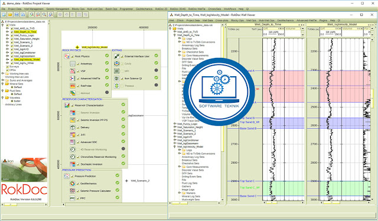Toggle the Delivery checkbox
378x221 pixels.
pos(78,128)
